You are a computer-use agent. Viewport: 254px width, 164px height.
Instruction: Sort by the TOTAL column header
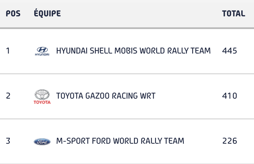233,14
